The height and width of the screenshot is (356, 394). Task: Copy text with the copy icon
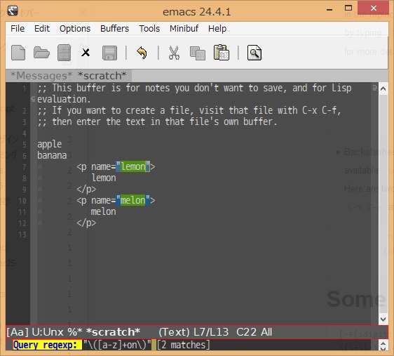[x=198, y=53]
